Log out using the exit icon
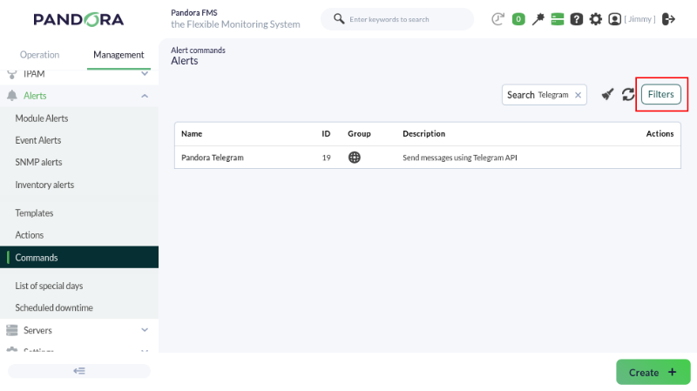This screenshot has height=391, width=697. 668,19
